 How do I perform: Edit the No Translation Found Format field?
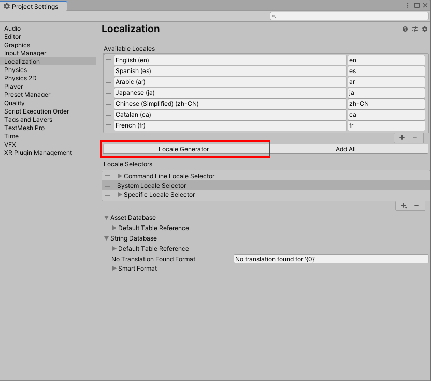(331, 259)
